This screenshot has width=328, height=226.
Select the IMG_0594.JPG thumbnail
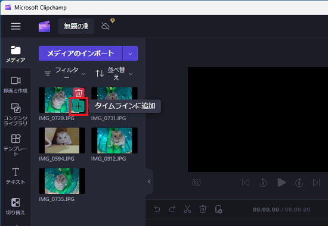[x=62, y=140]
